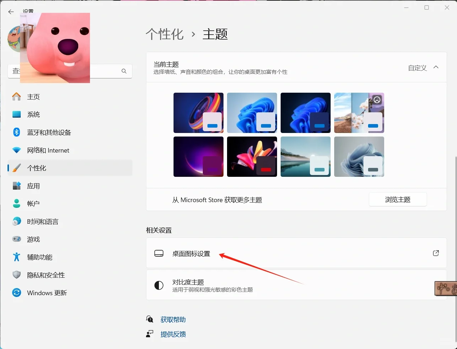Click the 桌面图标设置 monitor icon

click(x=159, y=253)
